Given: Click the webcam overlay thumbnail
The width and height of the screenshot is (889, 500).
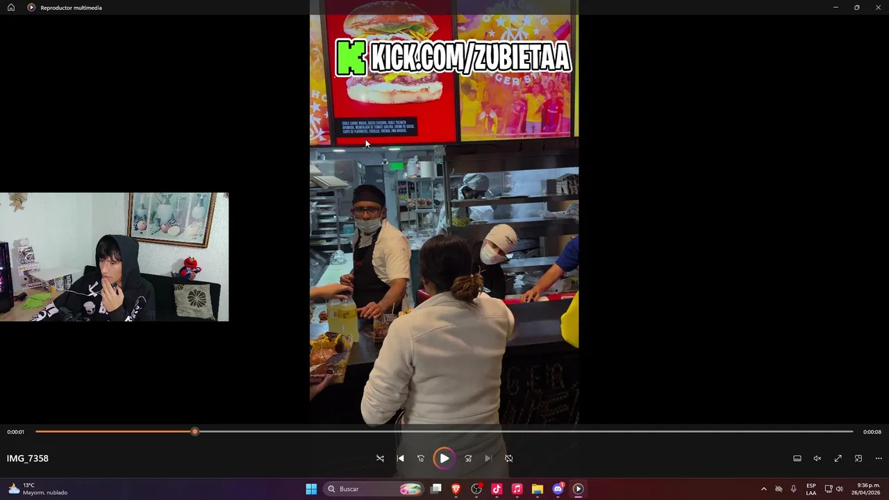Looking at the screenshot, I should (x=114, y=257).
